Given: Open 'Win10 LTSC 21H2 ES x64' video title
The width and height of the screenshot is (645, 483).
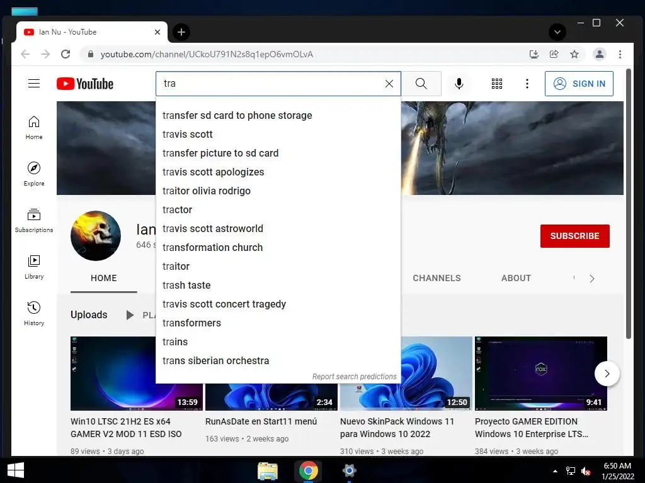Looking at the screenshot, I should 126,428.
